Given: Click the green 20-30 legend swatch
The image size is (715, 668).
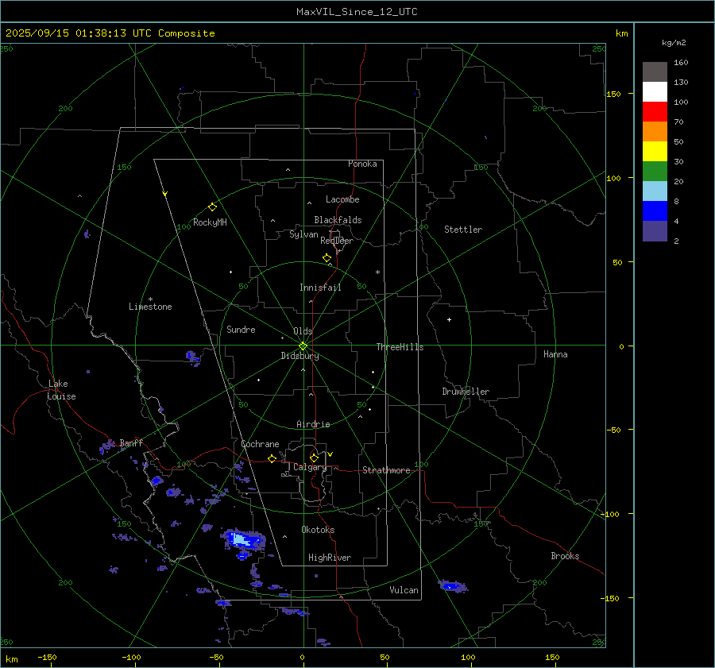Looking at the screenshot, I should click(655, 171).
